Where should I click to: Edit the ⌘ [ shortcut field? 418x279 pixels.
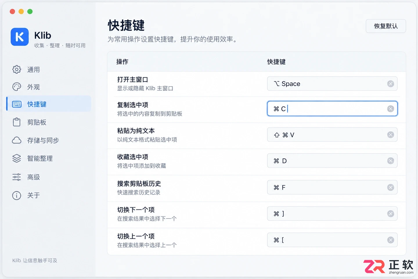332,240
